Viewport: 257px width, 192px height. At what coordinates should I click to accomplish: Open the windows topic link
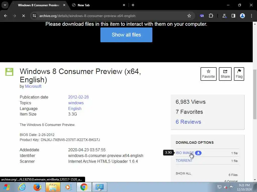click(x=76, y=103)
